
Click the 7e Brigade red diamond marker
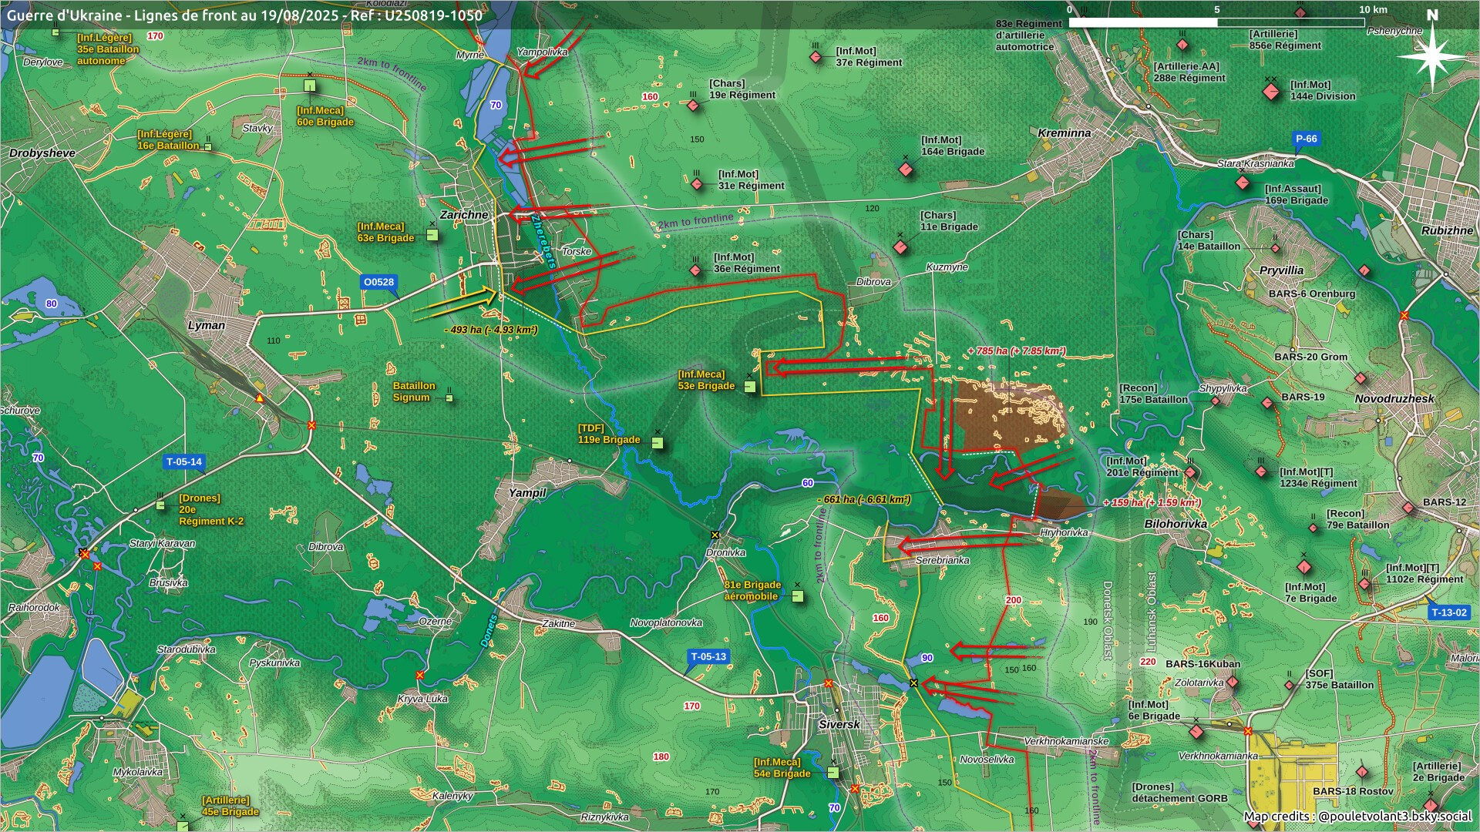point(1304,568)
